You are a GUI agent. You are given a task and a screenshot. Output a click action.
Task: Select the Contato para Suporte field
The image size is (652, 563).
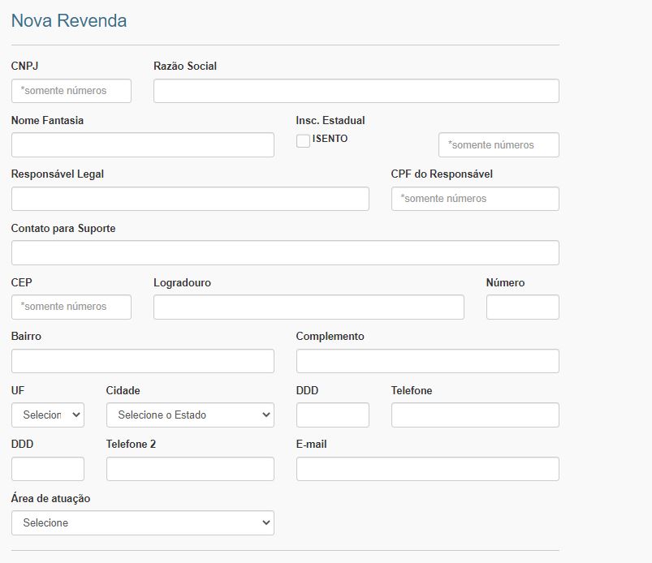coord(285,252)
